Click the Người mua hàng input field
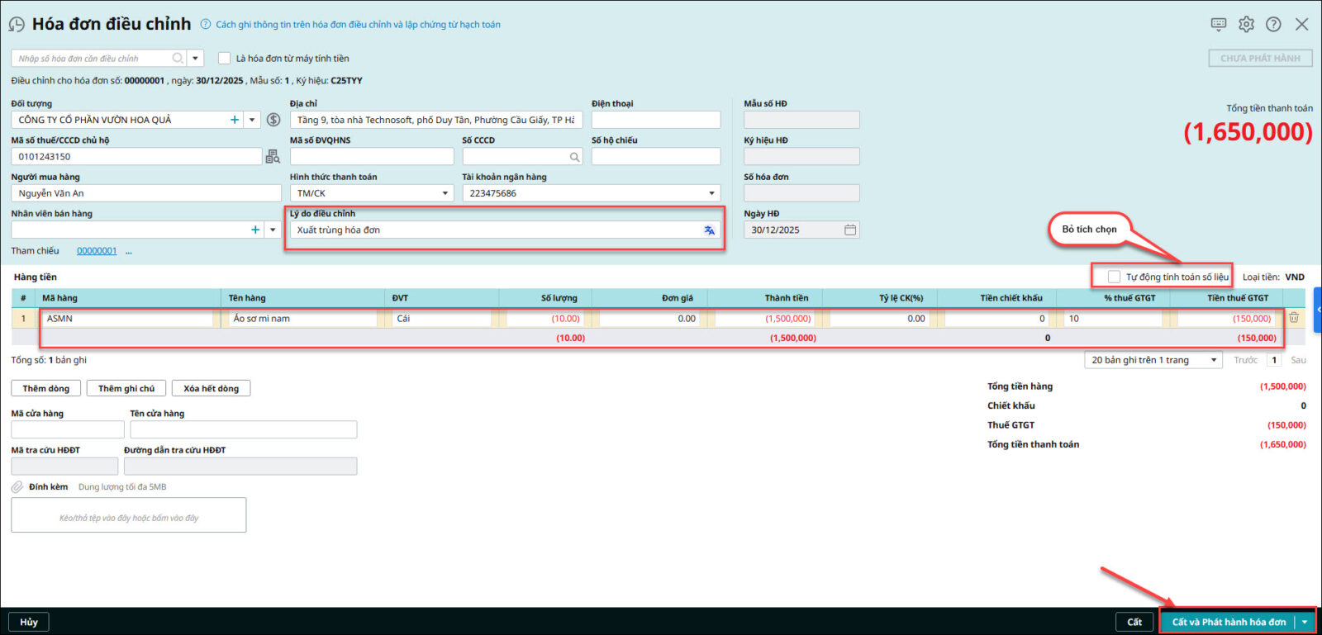The width and height of the screenshot is (1322, 635). point(145,193)
